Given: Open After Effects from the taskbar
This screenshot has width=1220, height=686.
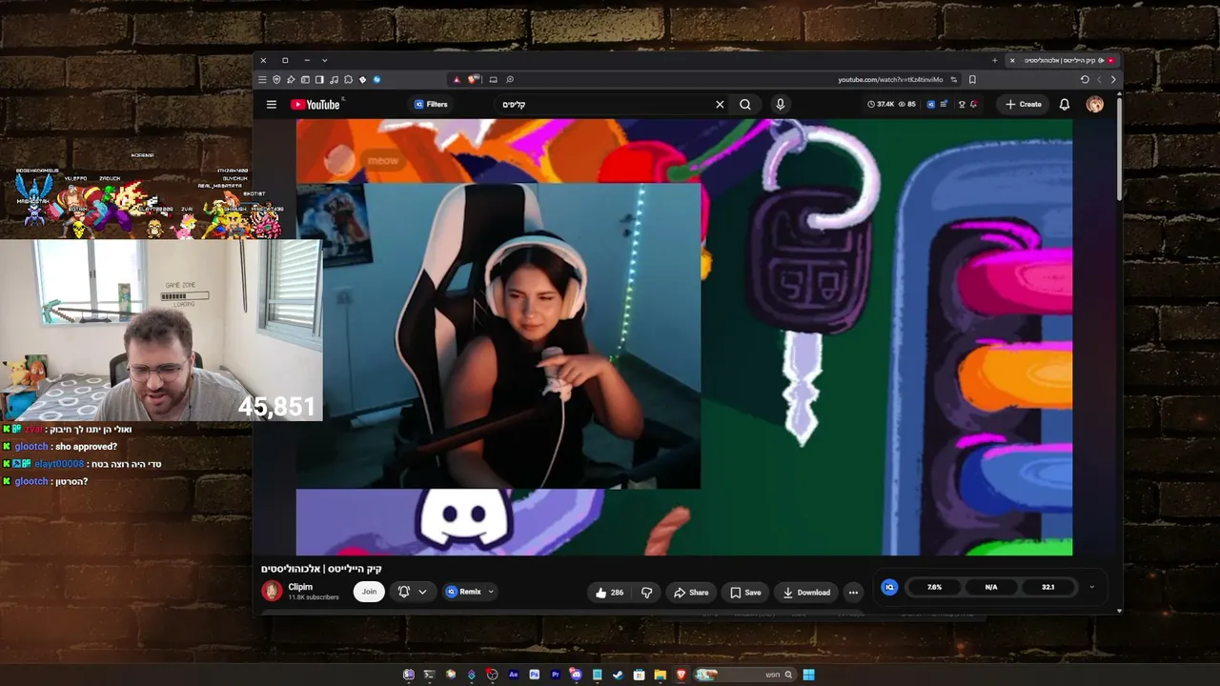Looking at the screenshot, I should click(513, 675).
